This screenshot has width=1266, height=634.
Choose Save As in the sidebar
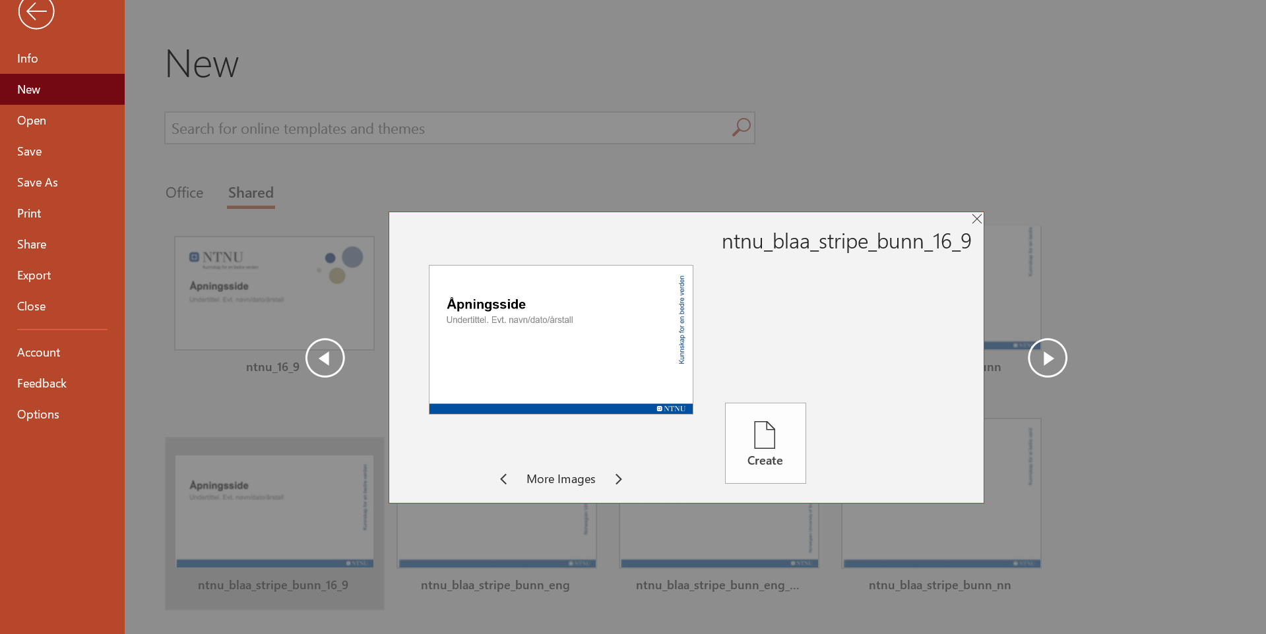[62, 183]
